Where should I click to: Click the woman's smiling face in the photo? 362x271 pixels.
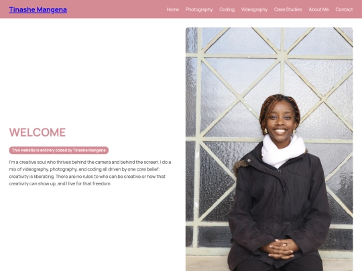coord(280,121)
